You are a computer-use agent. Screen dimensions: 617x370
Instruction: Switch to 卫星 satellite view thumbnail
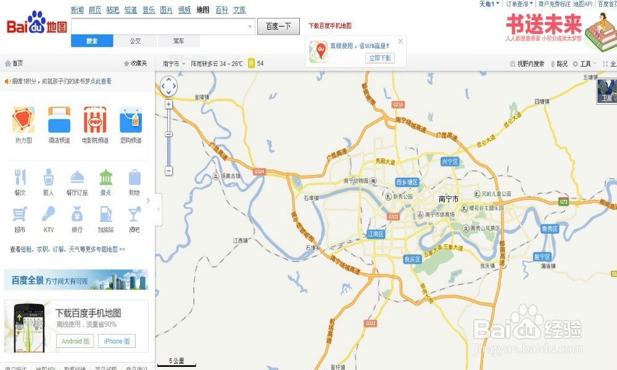pos(607,91)
